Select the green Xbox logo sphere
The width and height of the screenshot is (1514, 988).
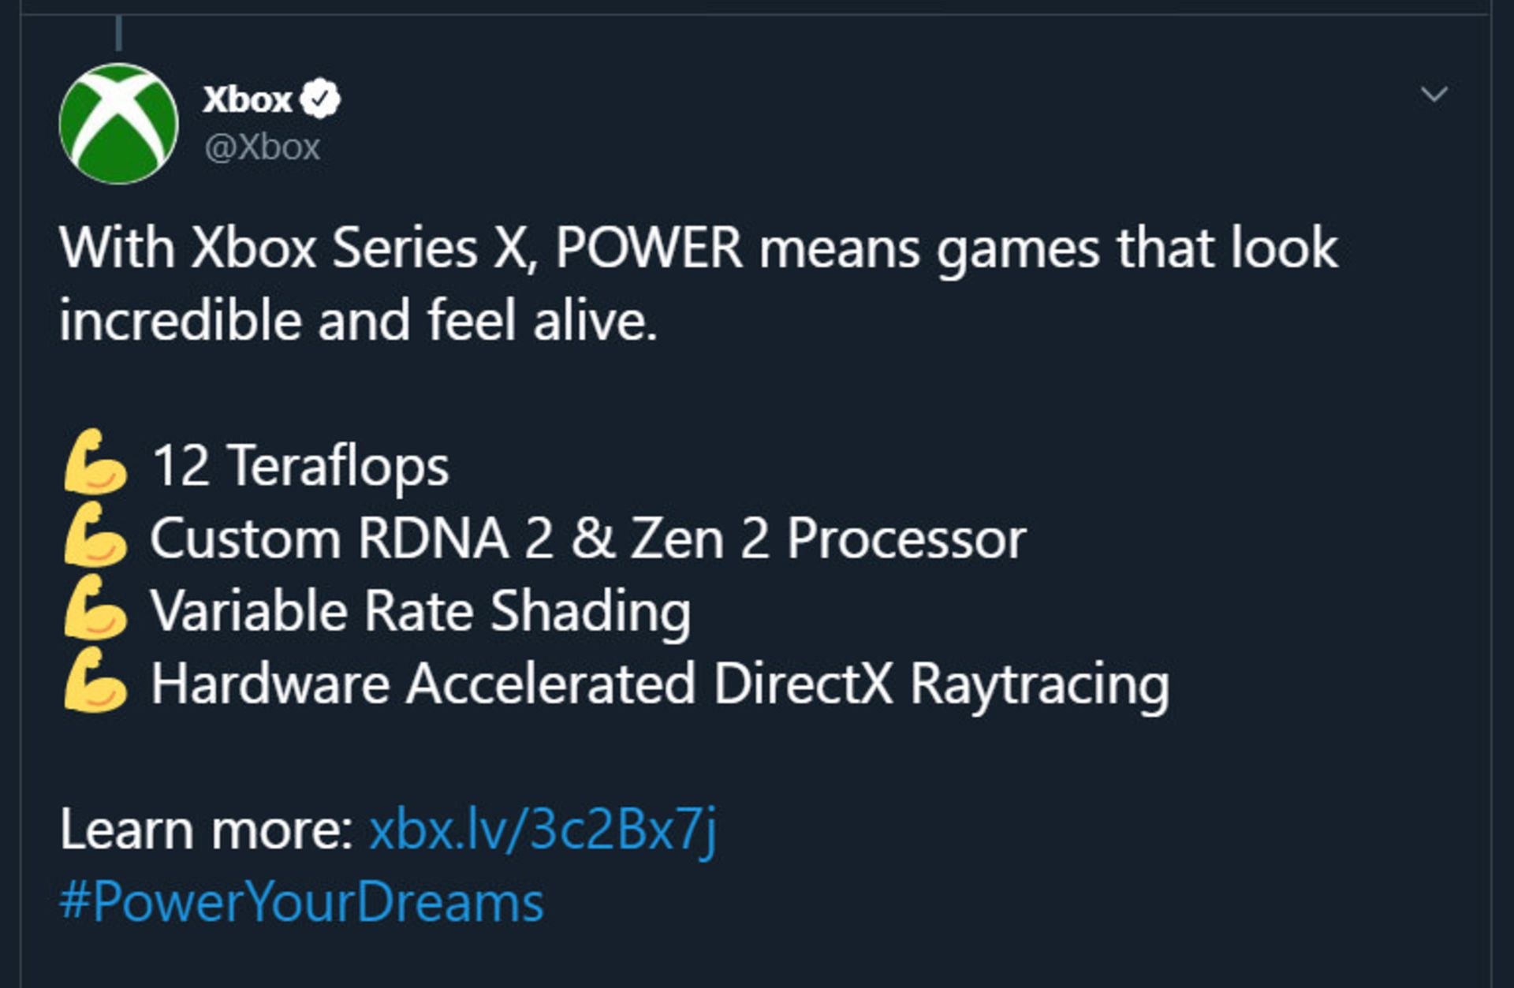[118, 122]
